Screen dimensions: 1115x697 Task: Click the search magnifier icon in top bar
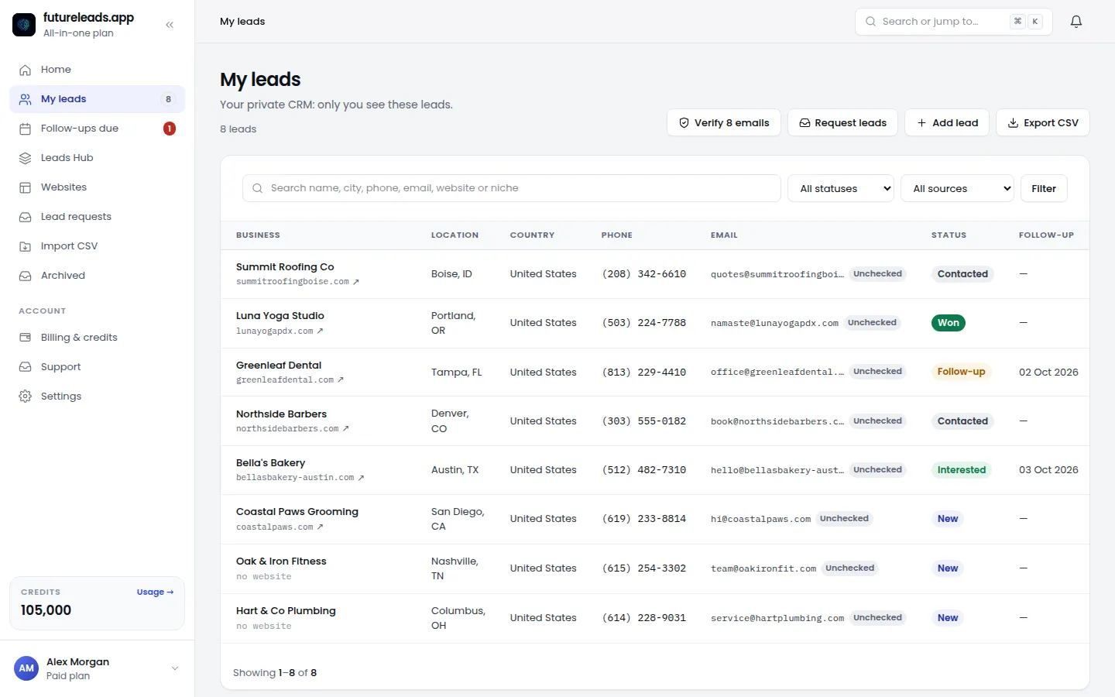(871, 22)
